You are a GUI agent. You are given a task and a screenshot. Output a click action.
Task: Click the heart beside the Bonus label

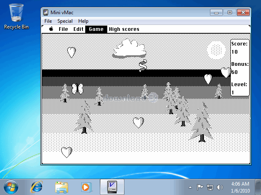tap(226, 72)
